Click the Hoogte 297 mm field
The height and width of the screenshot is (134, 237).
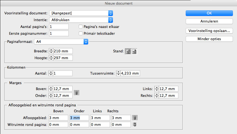(63, 58)
